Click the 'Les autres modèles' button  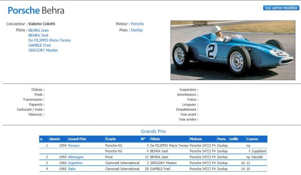click(x=281, y=8)
